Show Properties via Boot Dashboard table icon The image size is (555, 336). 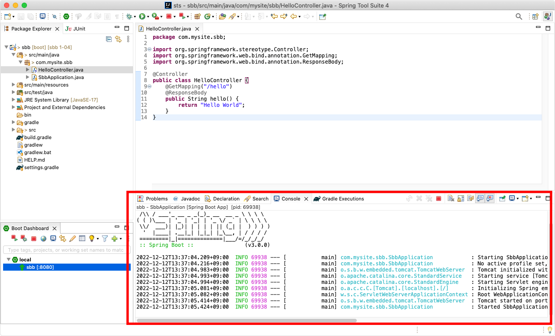82,238
